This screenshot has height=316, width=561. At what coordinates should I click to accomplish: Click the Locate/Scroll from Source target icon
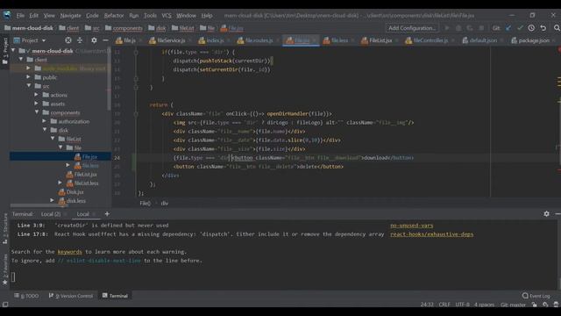(x=68, y=40)
